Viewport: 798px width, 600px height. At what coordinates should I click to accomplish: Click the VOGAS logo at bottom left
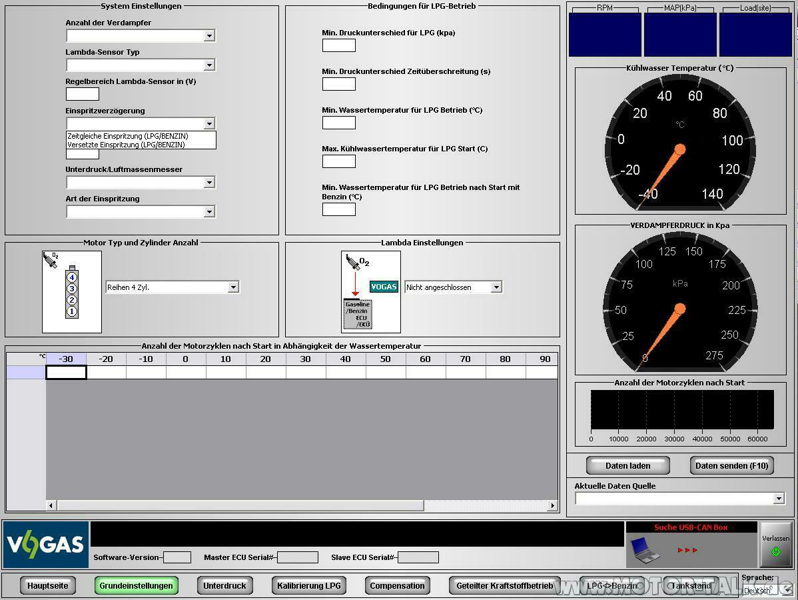[x=45, y=544]
